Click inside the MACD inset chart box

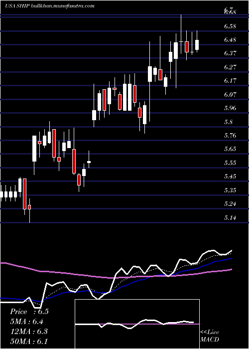click(137, 324)
